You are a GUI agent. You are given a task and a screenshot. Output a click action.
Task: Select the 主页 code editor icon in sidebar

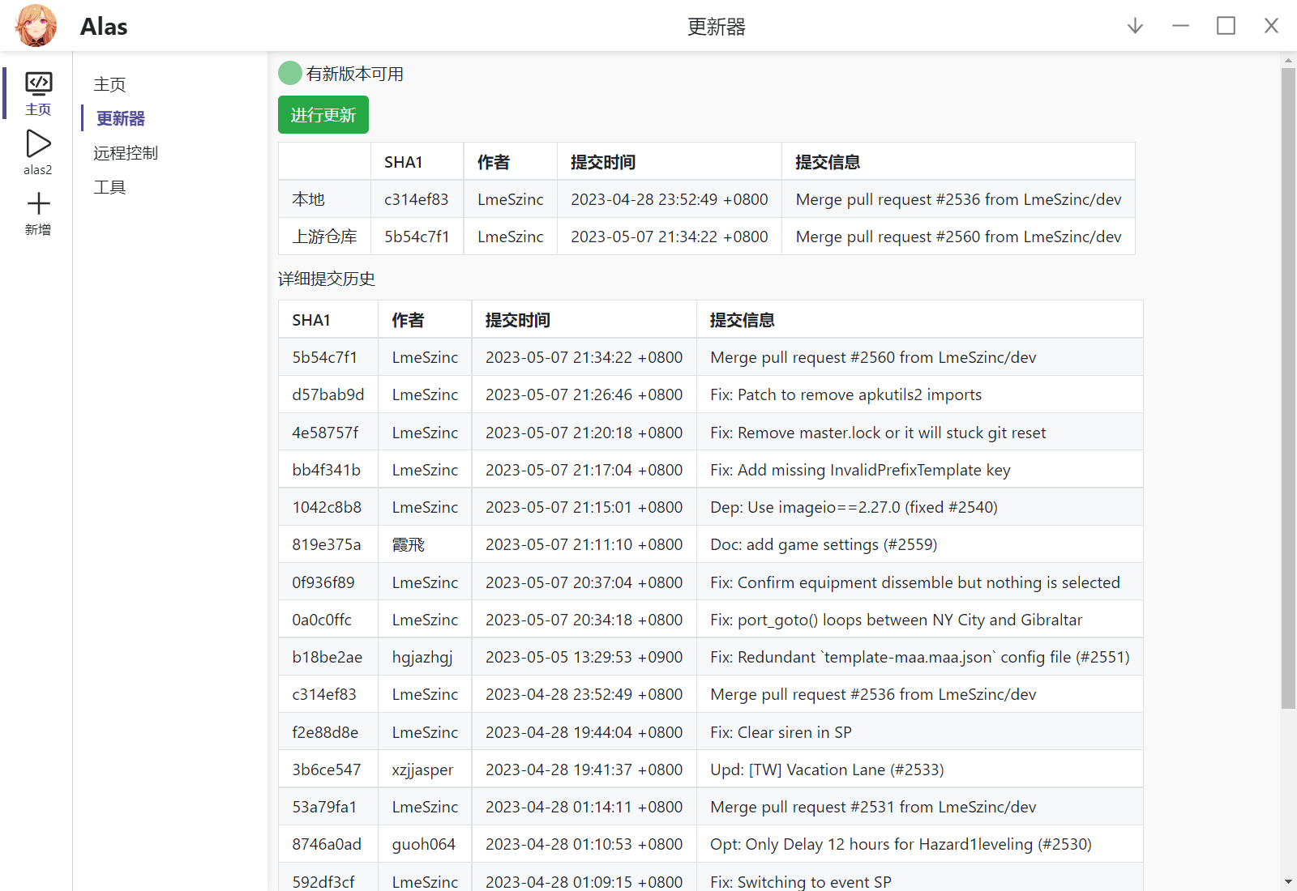pos(37,83)
